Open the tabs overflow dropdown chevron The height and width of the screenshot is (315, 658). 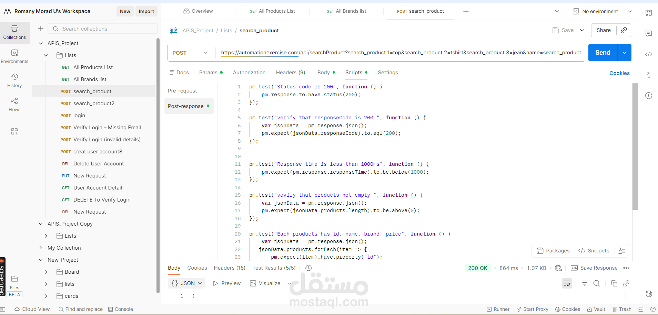tap(557, 11)
